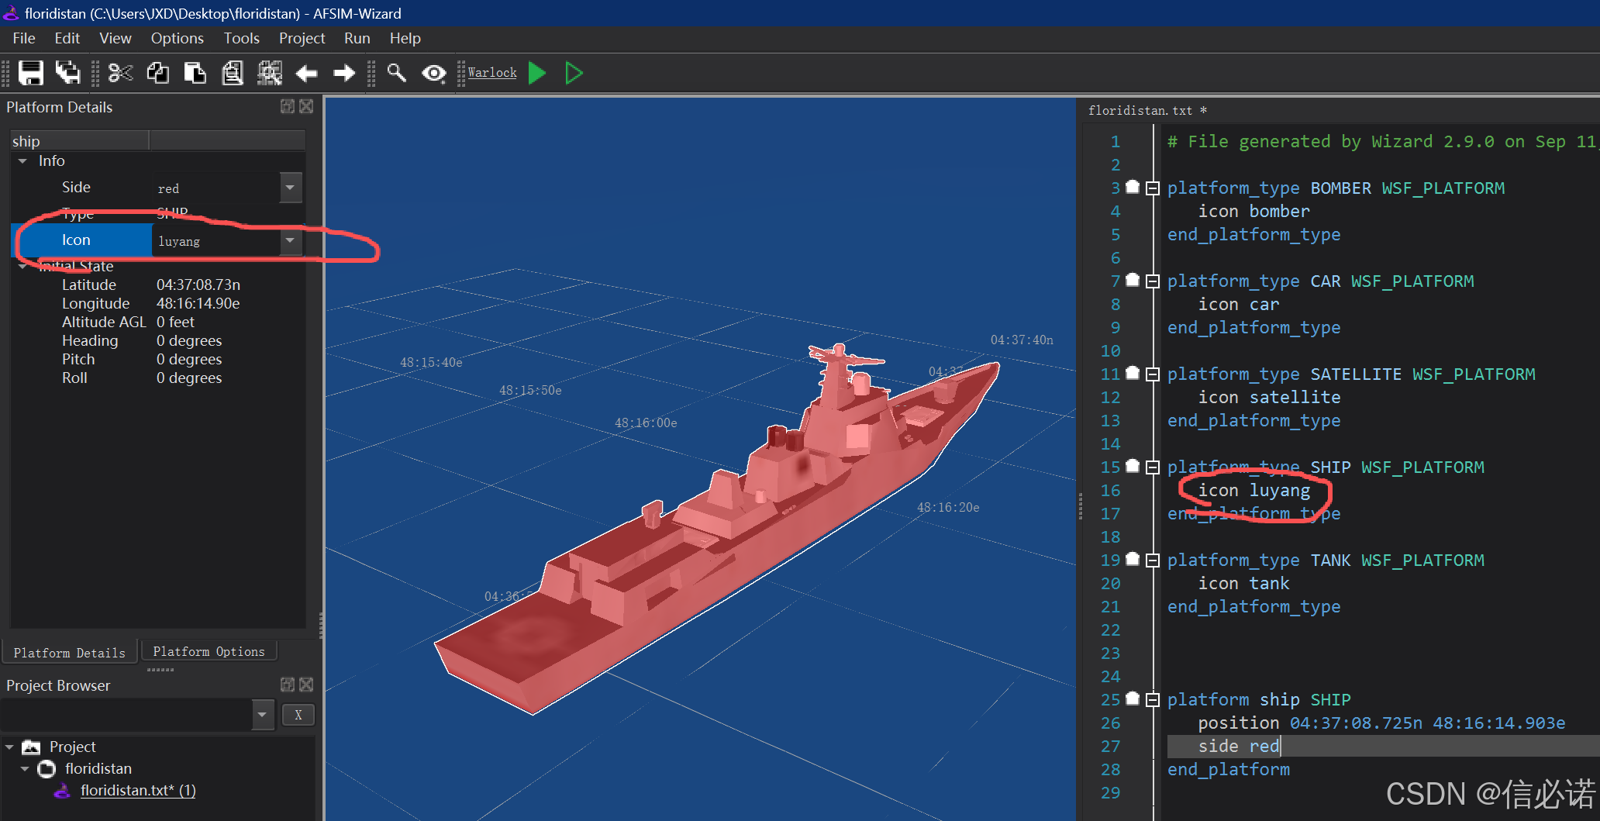1600x821 pixels.
Task: Click the magnifying glass search icon
Action: (397, 73)
